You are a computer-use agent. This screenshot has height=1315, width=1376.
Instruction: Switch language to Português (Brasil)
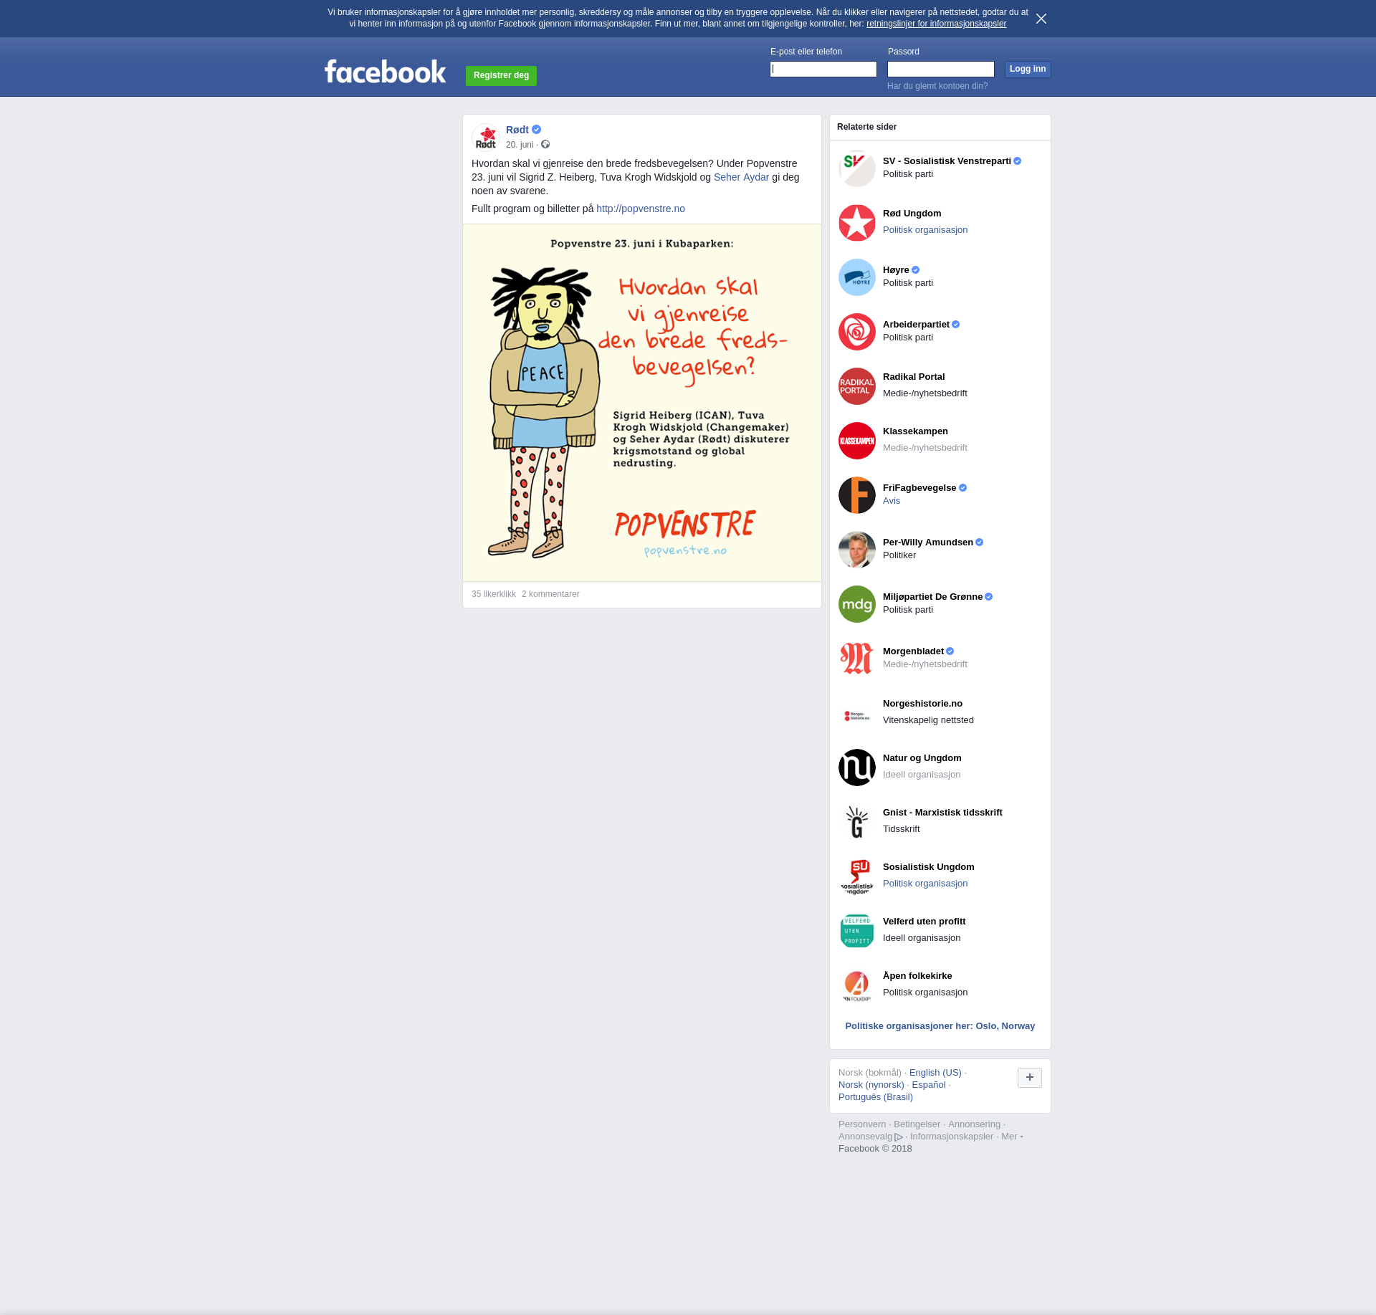pyautogui.click(x=876, y=1097)
